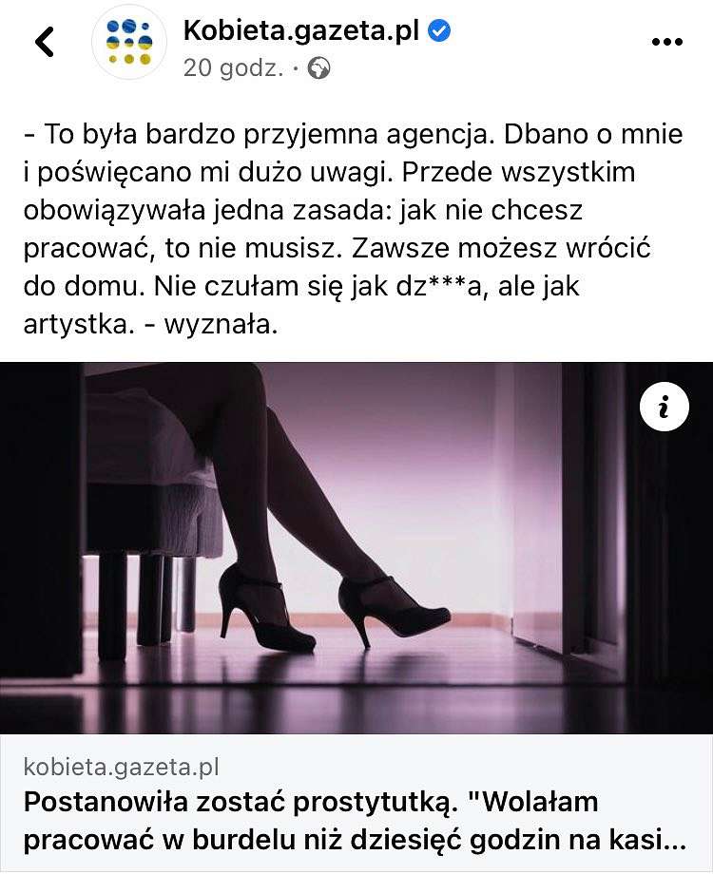Go back using the left arrow
The height and width of the screenshot is (874, 713).
45,42
